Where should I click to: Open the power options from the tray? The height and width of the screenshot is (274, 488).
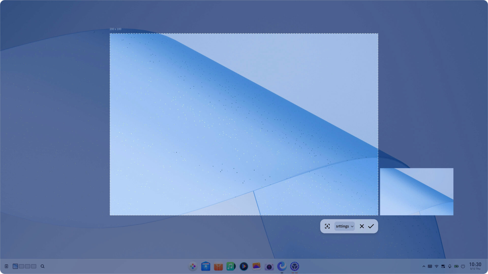(x=463, y=266)
